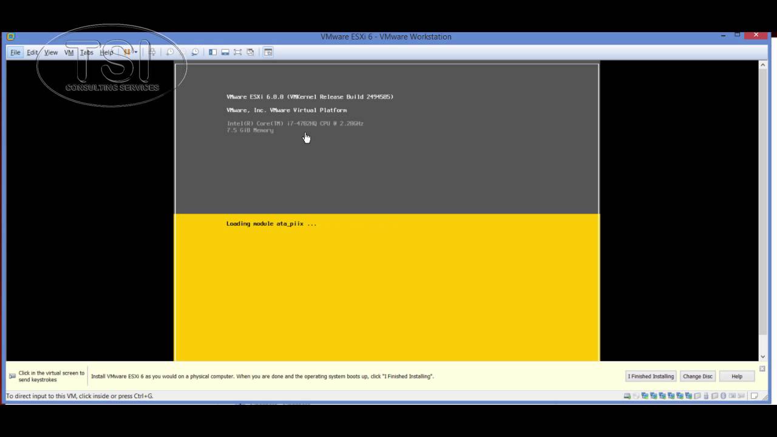Open the snapshot manager icon
Screen dimensions: 777x437
point(195,52)
